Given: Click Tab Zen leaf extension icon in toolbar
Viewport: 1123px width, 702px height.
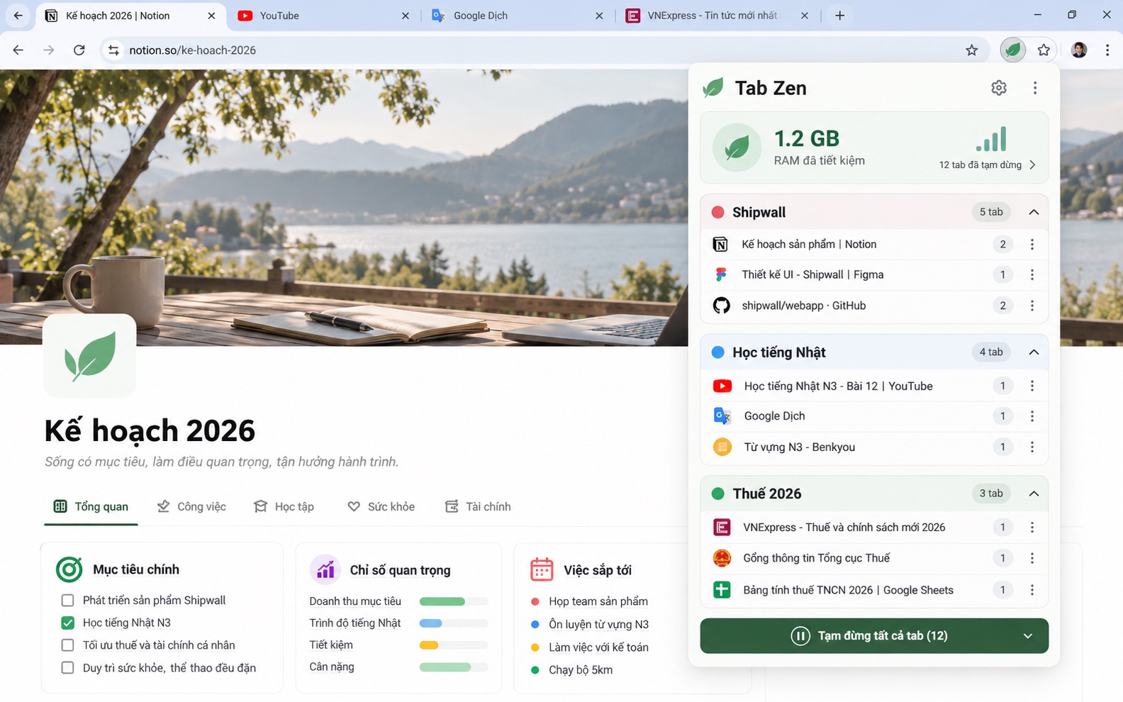Looking at the screenshot, I should [1012, 50].
